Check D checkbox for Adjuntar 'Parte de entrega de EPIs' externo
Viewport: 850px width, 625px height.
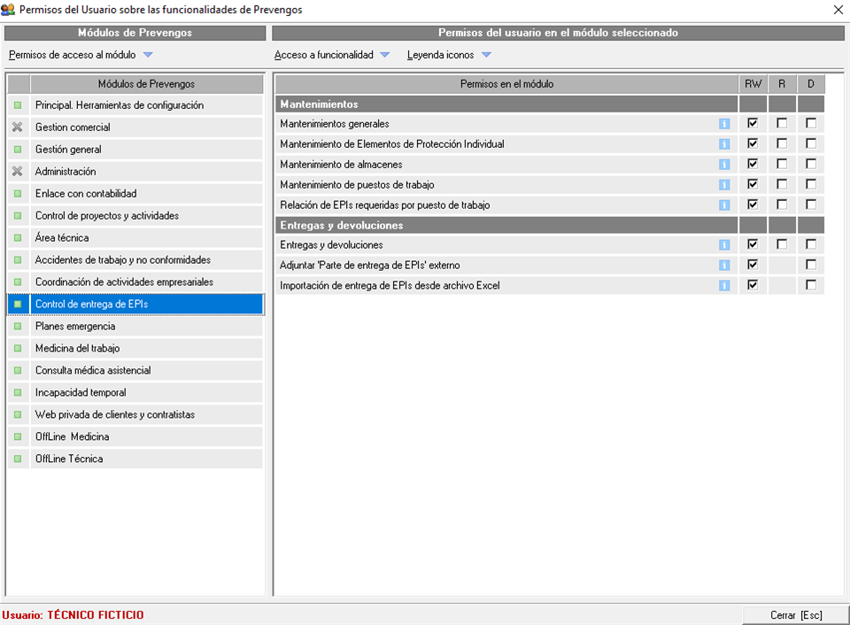point(811,265)
